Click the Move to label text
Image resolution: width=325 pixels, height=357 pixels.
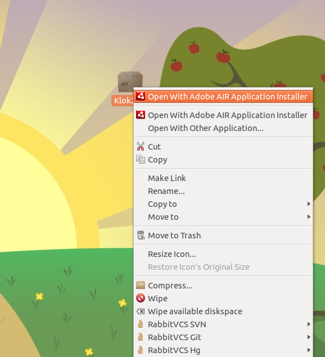pos(163,217)
